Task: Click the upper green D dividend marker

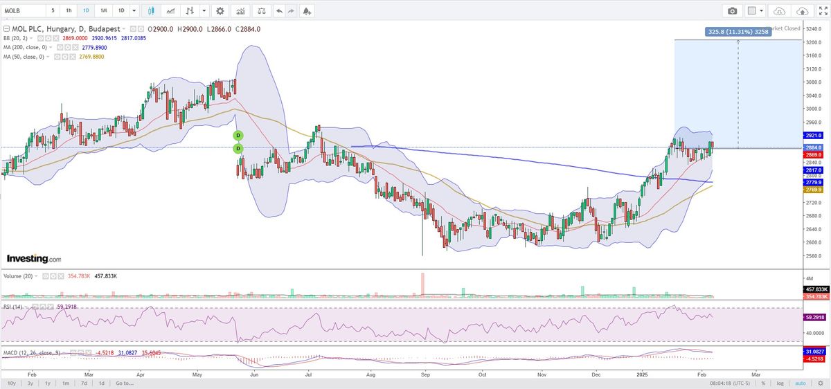Action: 238,135
